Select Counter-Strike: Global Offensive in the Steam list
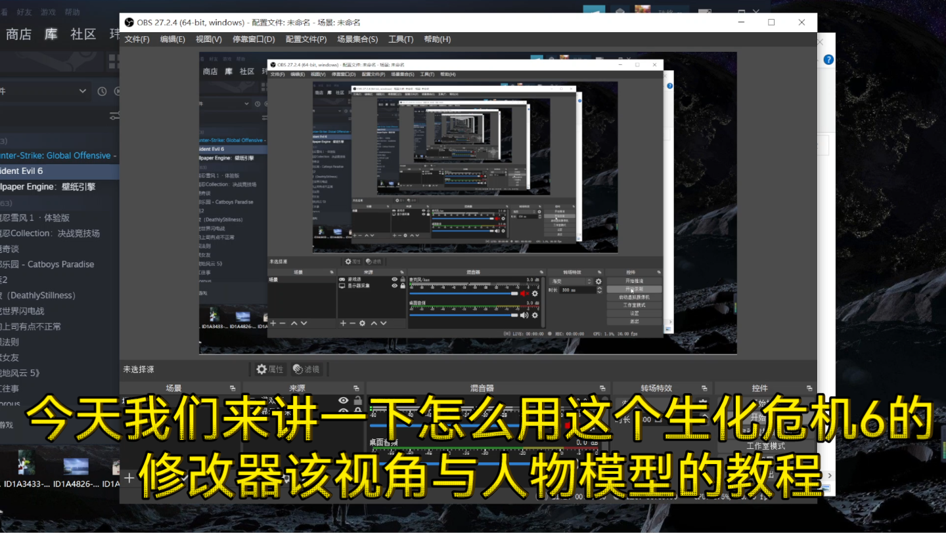 coord(58,156)
